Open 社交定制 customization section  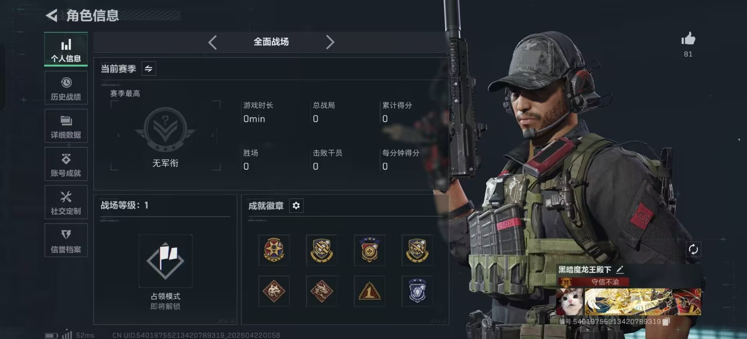(66, 202)
